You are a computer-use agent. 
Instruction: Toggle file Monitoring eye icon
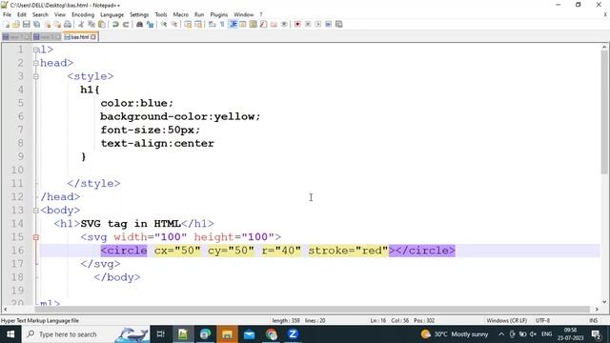284,24
